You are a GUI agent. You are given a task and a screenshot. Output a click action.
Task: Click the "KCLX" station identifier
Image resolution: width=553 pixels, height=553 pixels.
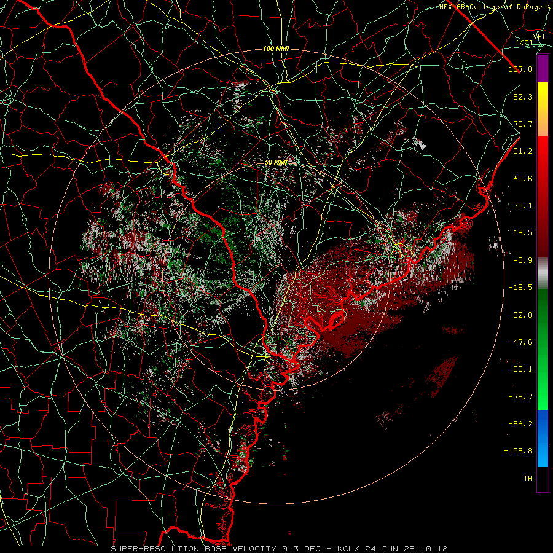[348, 549]
